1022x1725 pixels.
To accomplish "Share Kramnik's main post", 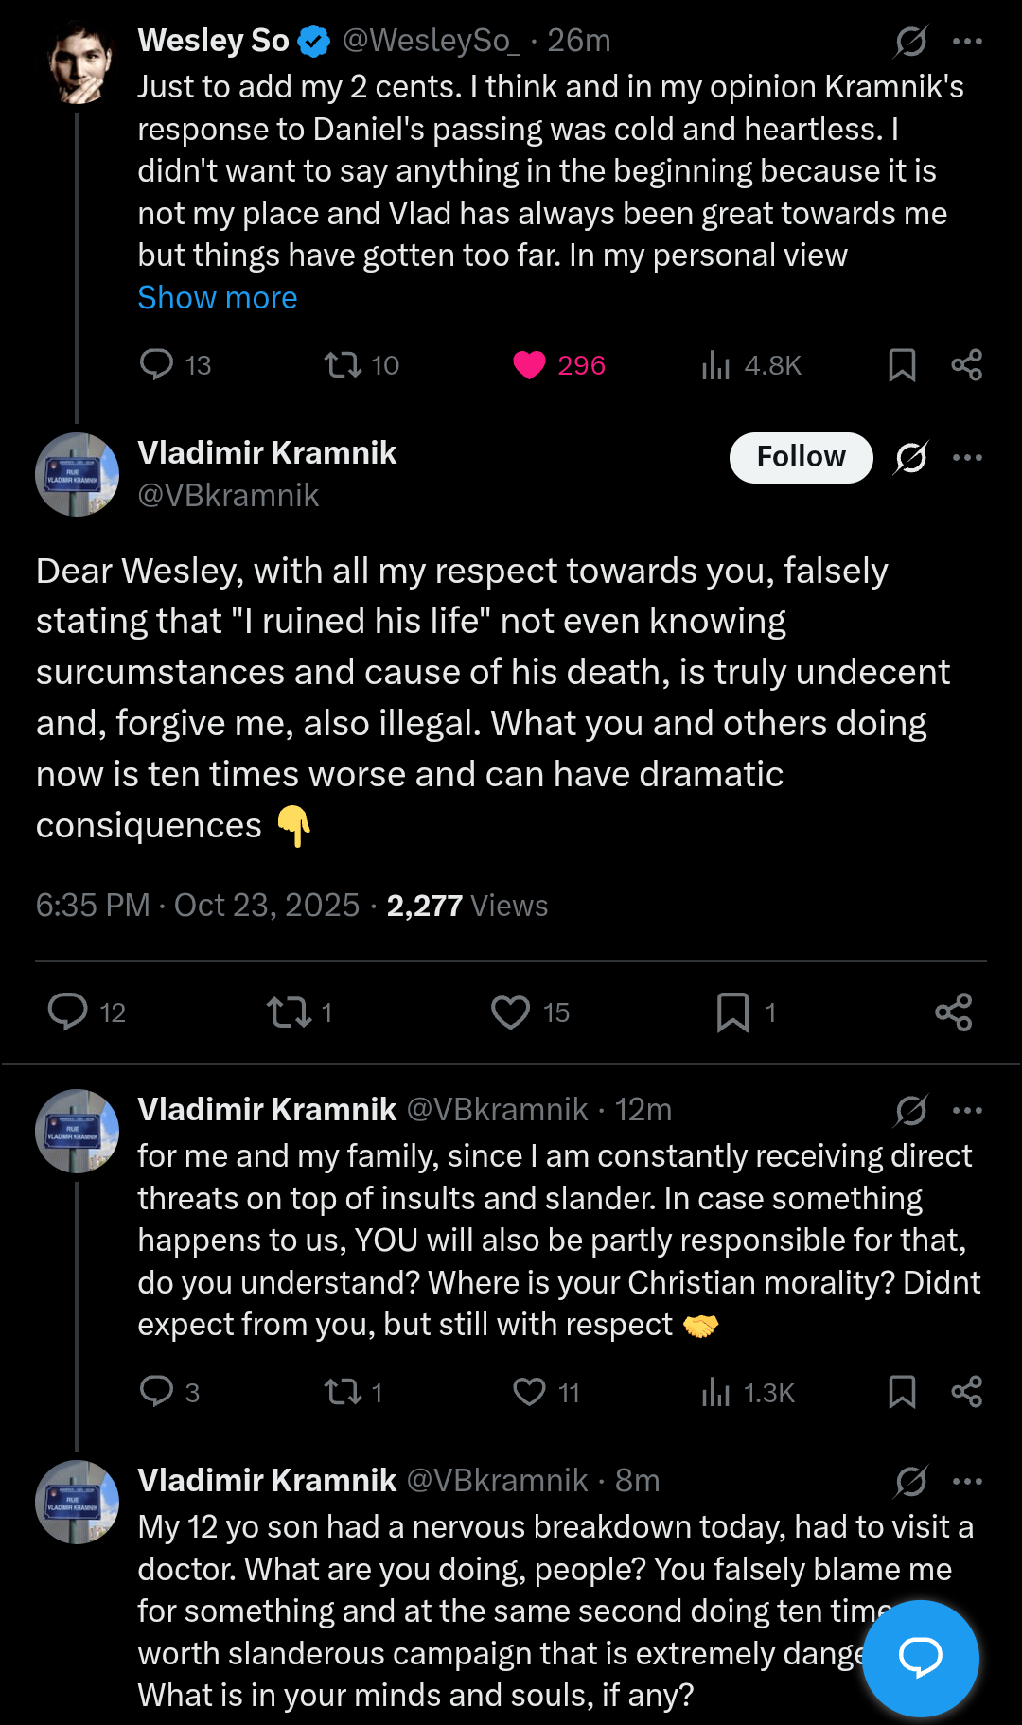I will click(953, 1012).
